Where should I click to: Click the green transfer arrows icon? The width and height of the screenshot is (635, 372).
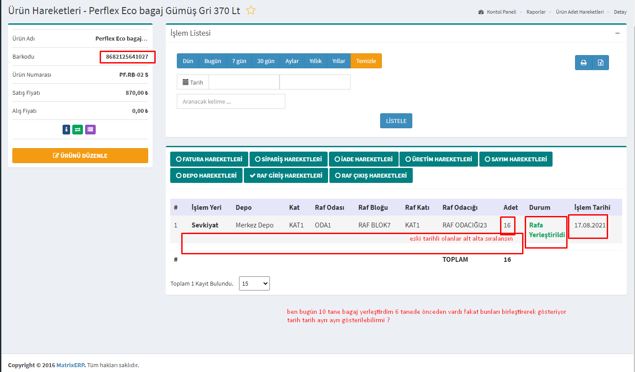pos(78,130)
